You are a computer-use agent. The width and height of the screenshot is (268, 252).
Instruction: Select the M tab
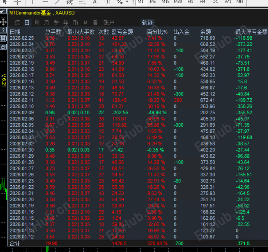(x=85, y=22)
